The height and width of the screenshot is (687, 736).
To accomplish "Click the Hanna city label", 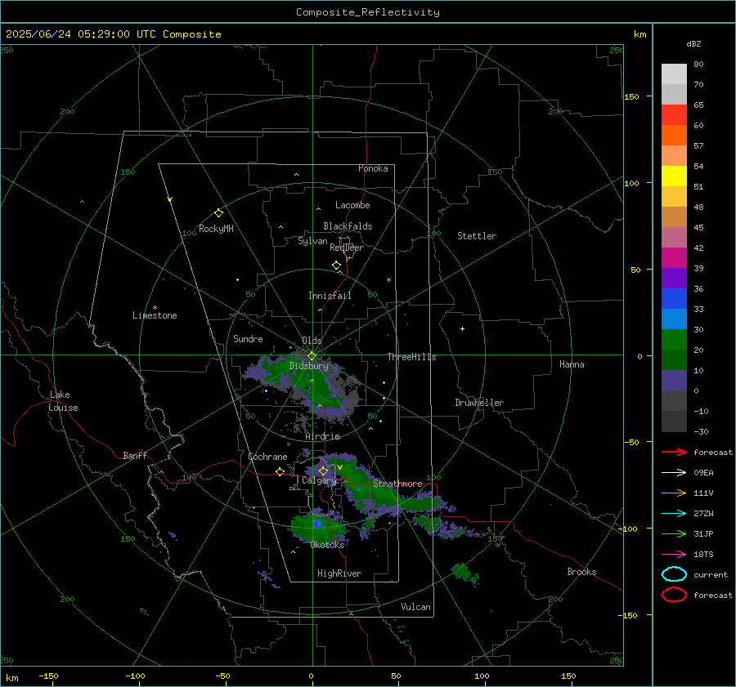I will 572,364.
